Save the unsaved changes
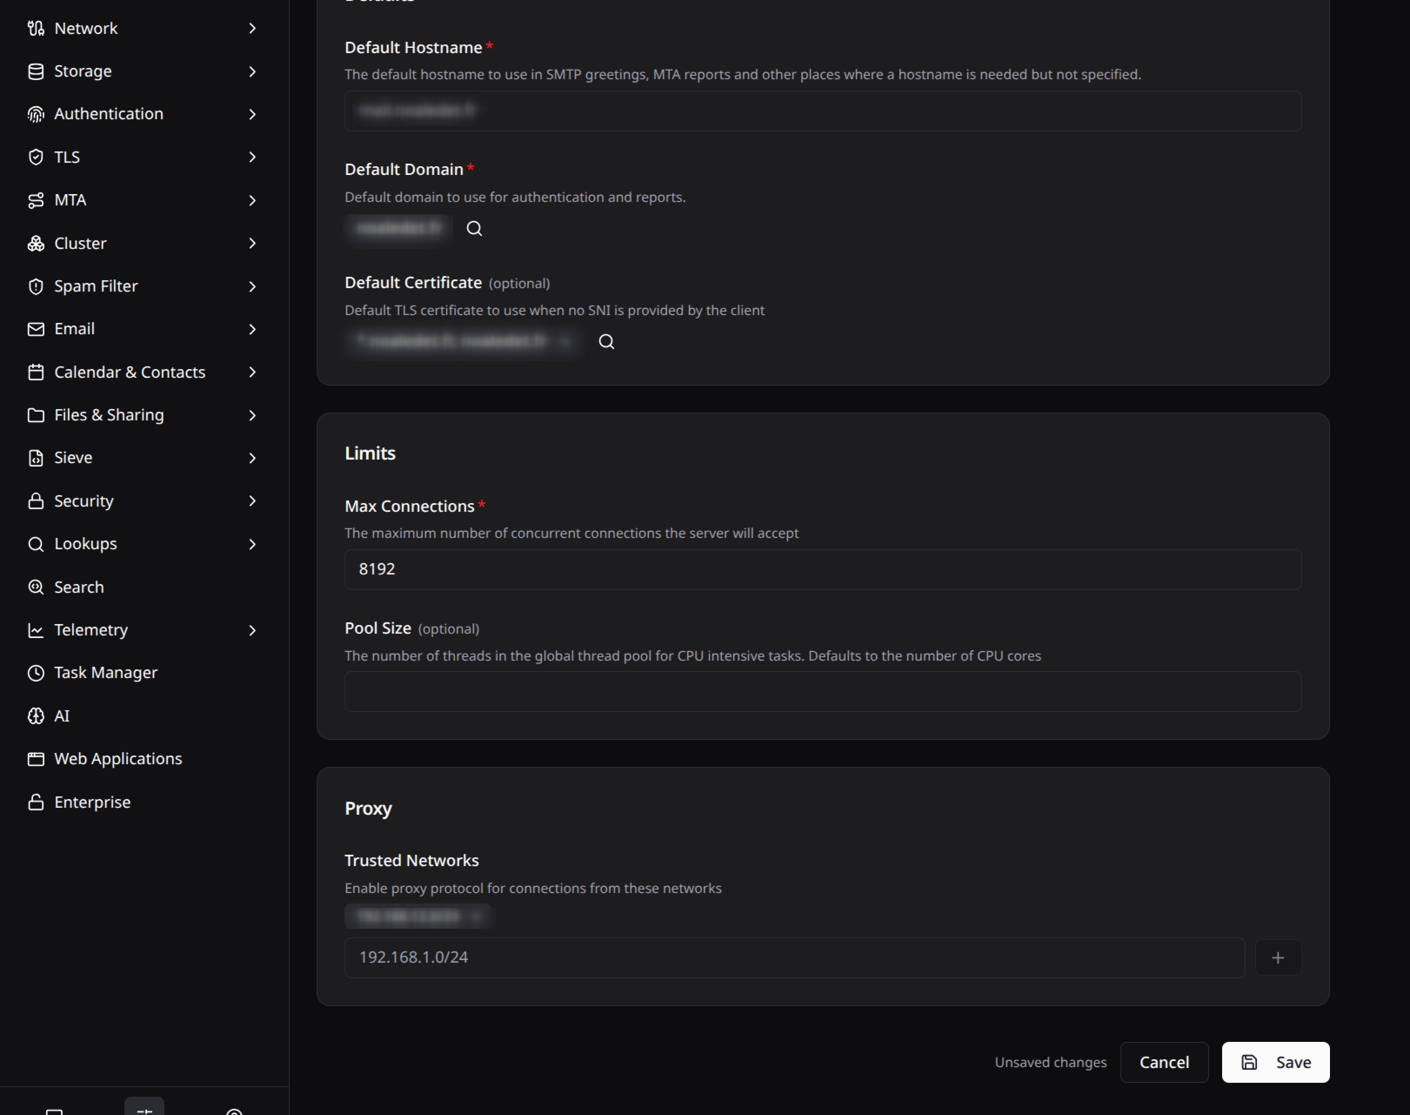Viewport: 1410px width, 1115px height. tap(1275, 1062)
